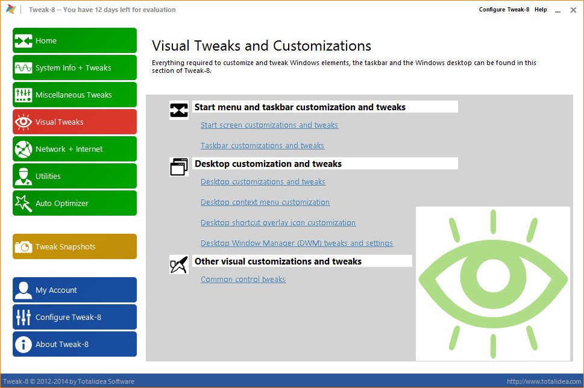The height and width of the screenshot is (388, 584).
Task: Click the Tweak-8 logo in the title bar
Action: 11,9
